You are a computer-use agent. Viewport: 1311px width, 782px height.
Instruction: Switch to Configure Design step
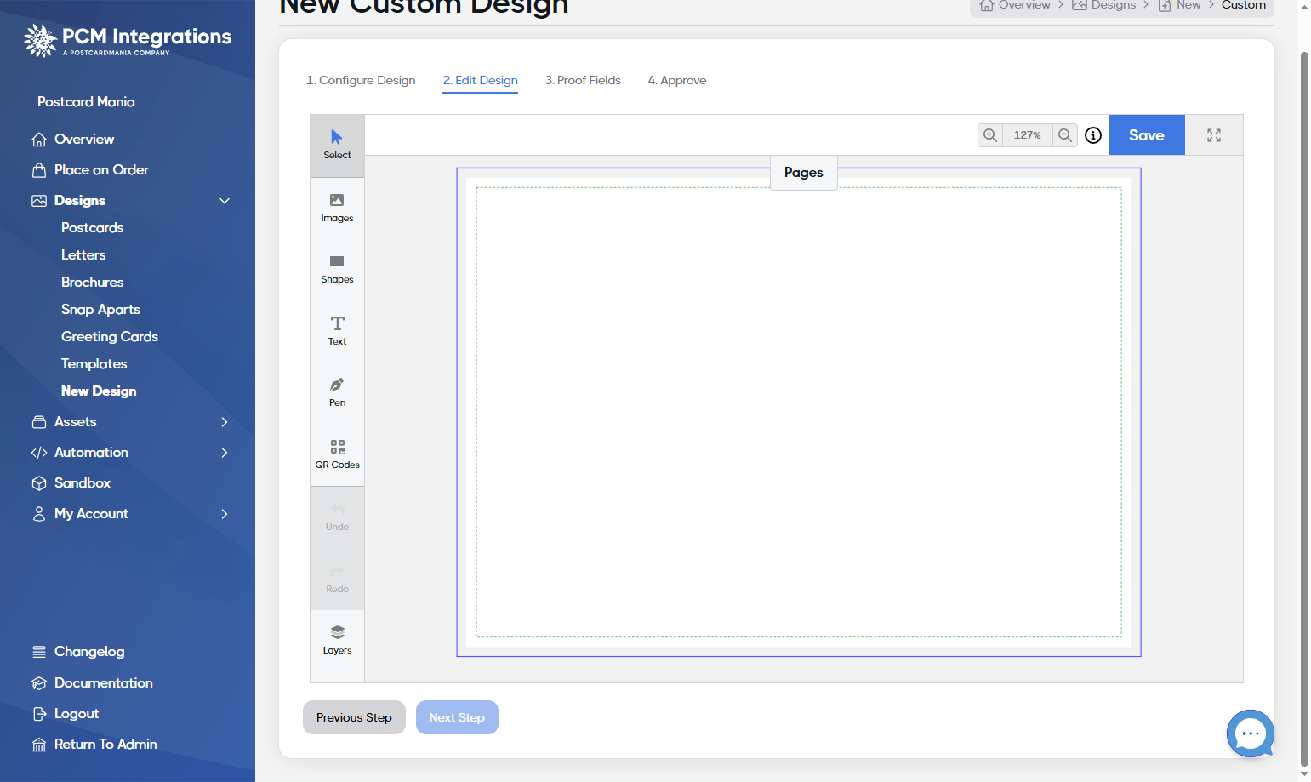361,80
